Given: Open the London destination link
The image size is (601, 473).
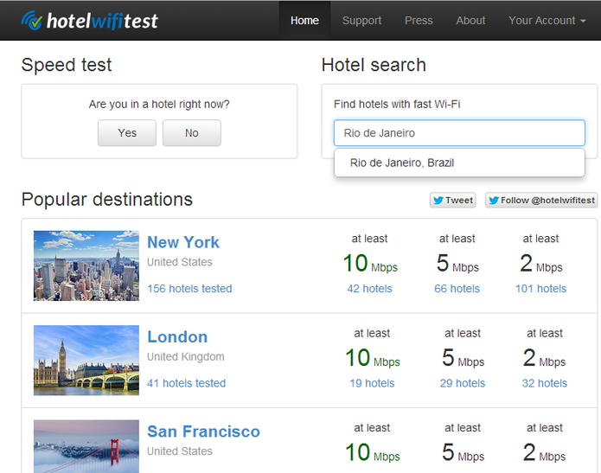Looking at the screenshot, I should (x=177, y=337).
